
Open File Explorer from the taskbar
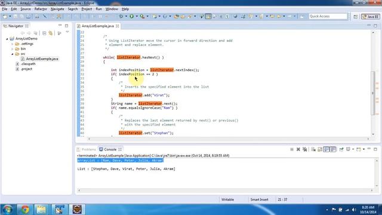[41, 210]
